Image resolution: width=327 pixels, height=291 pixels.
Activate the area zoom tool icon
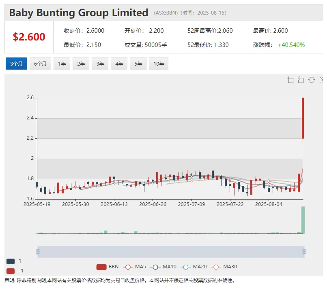pos(290,80)
